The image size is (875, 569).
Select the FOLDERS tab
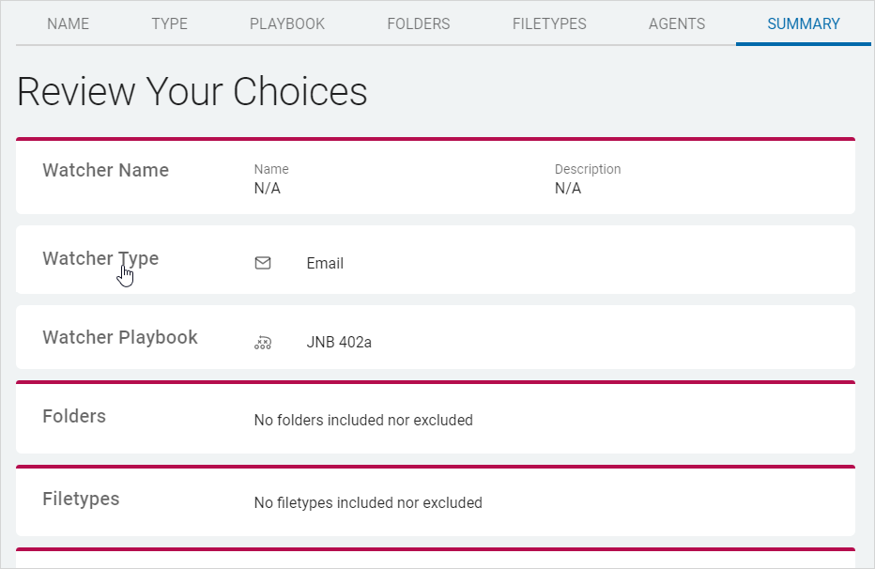coord(419,24)
